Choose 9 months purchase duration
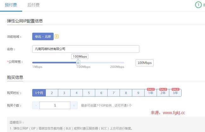 (138, 93)
